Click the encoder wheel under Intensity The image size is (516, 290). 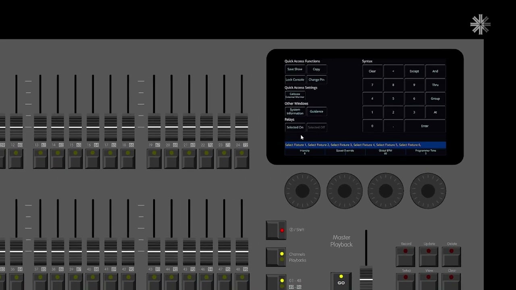pos(302,191)
